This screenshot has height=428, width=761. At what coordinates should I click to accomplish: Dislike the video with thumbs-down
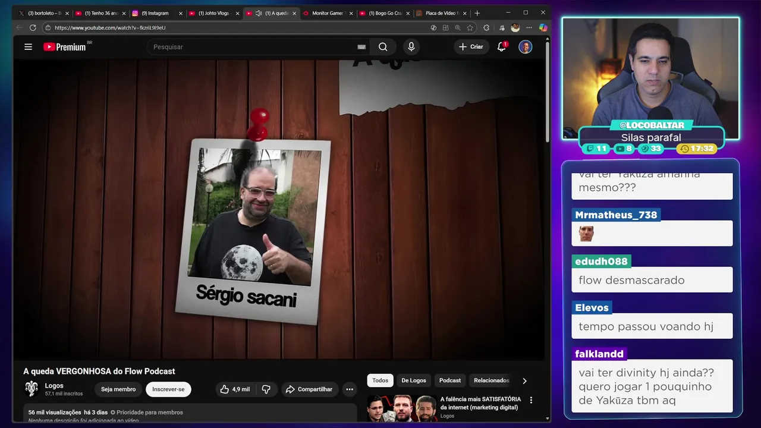(266, 389)
